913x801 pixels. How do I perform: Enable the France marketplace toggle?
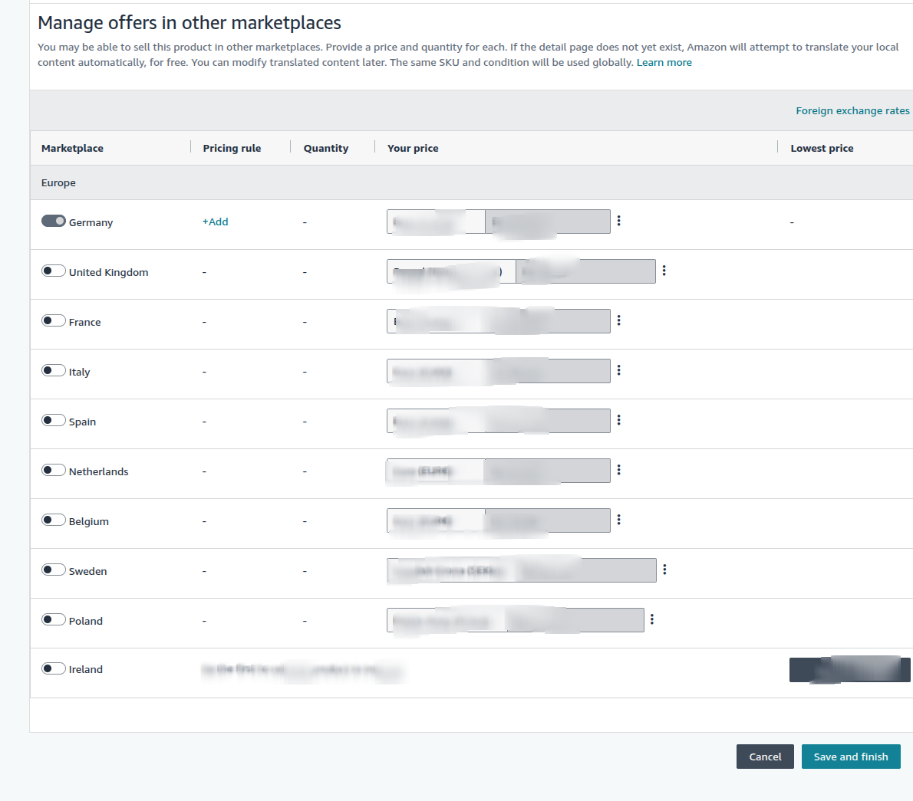click(x=53, y=320)
